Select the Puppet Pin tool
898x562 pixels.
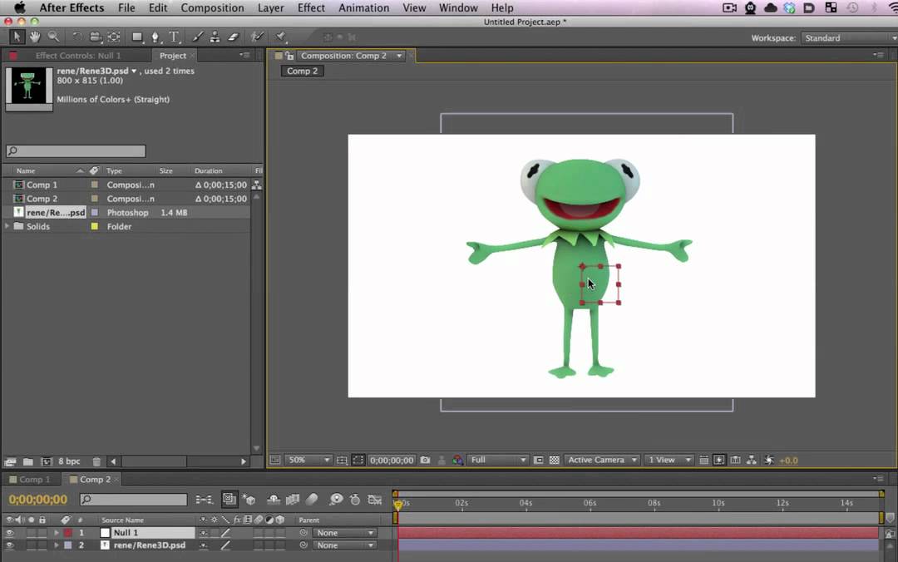tap(281, 37)
